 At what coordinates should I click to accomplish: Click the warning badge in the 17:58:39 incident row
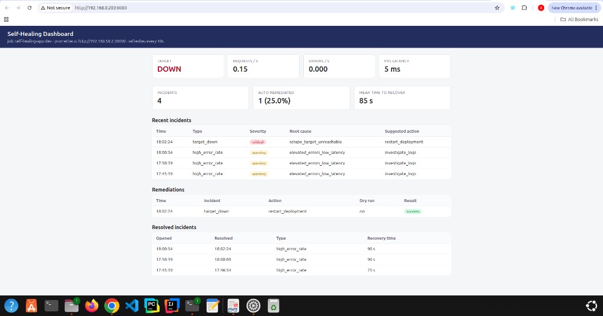[259, 163]
